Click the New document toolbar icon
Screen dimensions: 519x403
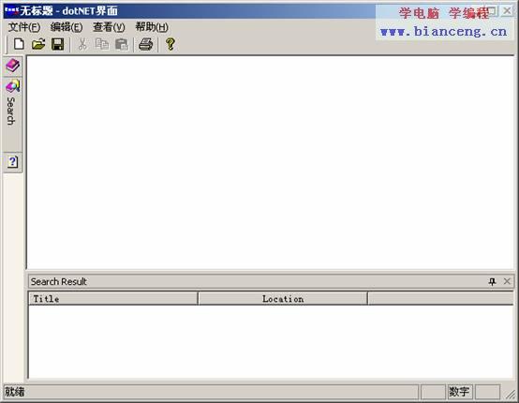click(19, 44)
